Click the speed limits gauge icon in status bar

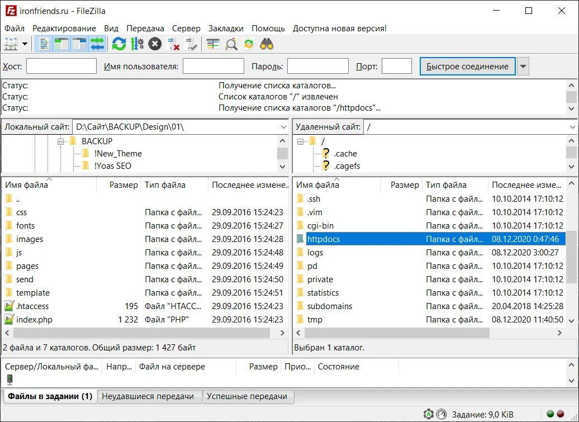point(442,414)
